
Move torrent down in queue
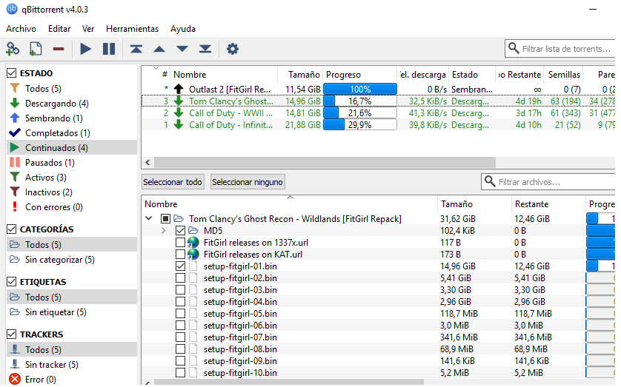pyautogui.click(x=182, y=49)
